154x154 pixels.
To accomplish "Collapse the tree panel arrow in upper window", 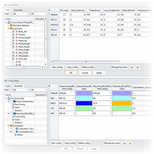I will [49, 10].
